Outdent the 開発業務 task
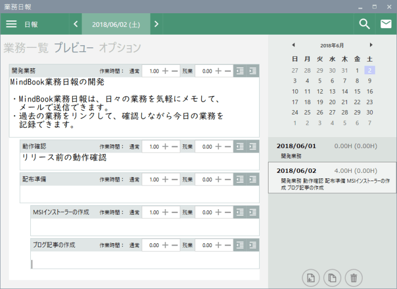 (x=240, y=71)
